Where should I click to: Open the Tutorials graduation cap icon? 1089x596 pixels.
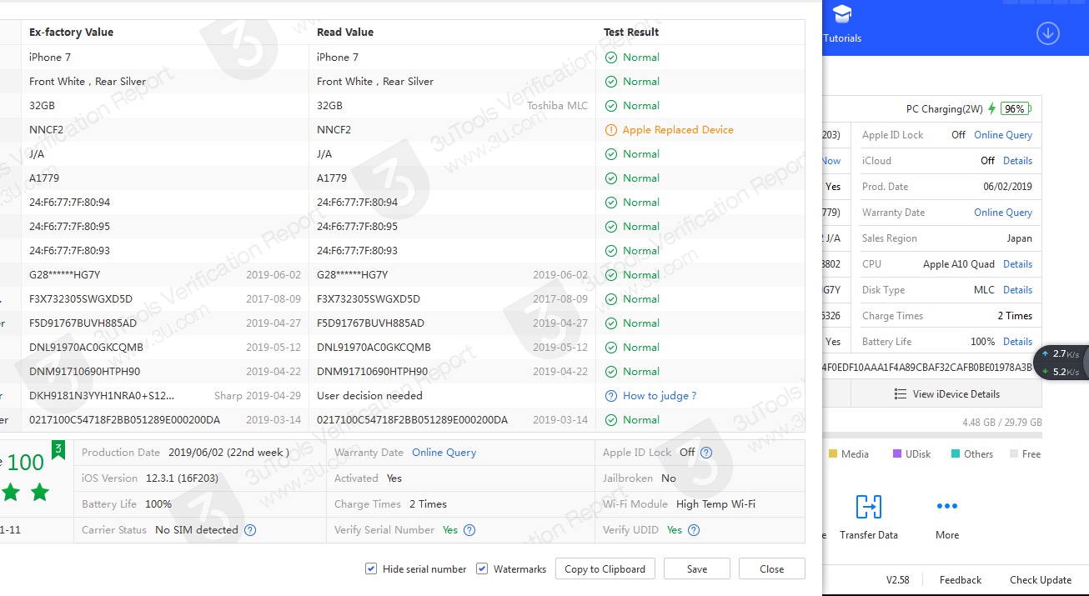(842, 14)
